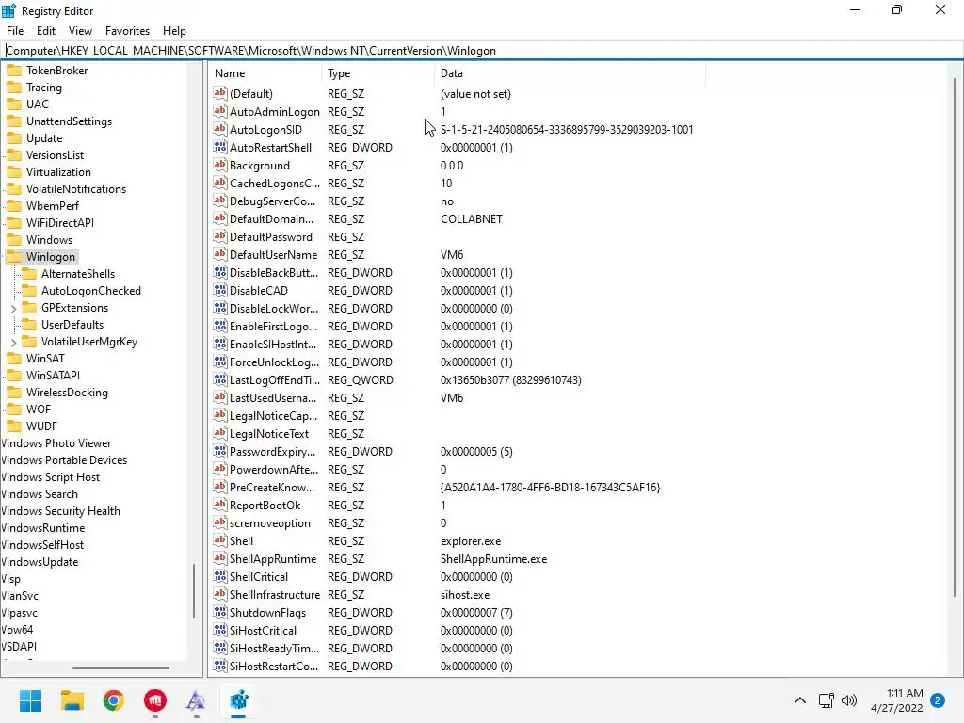
Task: Select the WbemPerf key
Action: click(53, 206)
